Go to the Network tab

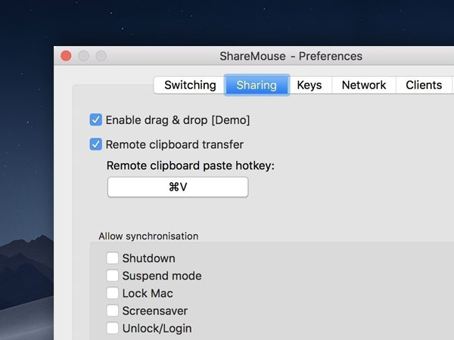coord(364,85)
